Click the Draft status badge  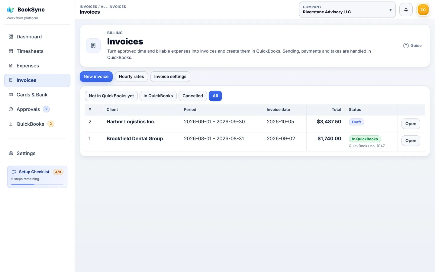[x=356, y=122]
